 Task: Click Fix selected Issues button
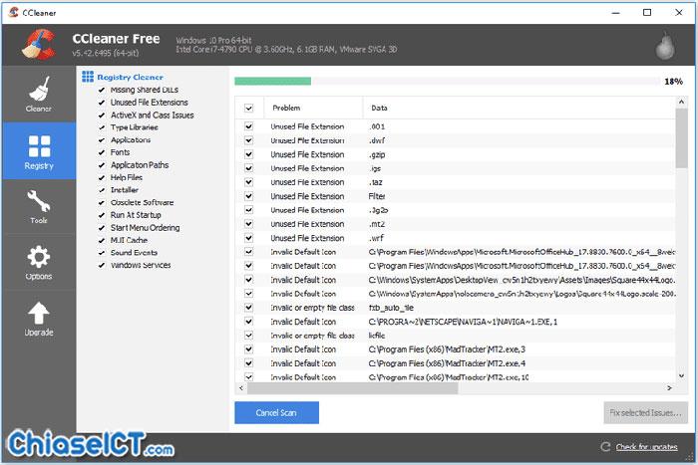[645, 412]
